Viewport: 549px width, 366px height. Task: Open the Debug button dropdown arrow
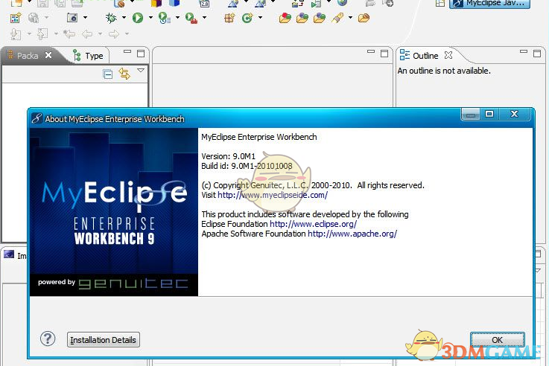(x=124, y=17)
